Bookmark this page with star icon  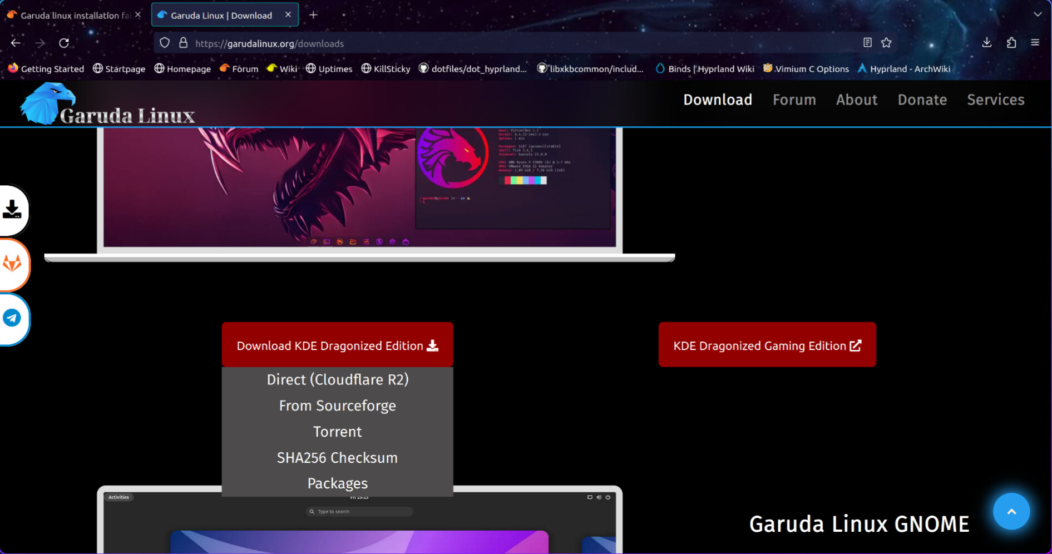pyautogui.click(x=886, y=43)
